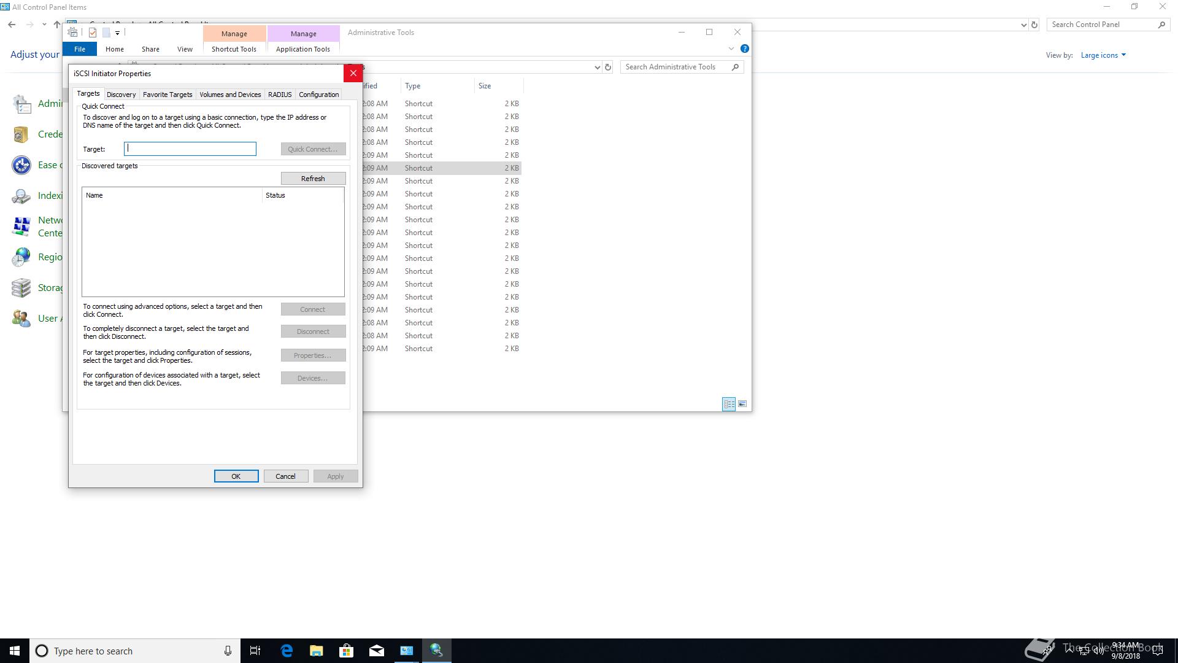Click the Cortana microphone icon
This screenshot has width=1178, height=663.
[x=228, y=651]
